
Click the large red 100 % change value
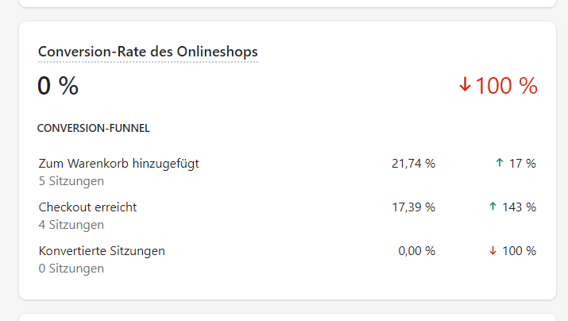point(506,86)
